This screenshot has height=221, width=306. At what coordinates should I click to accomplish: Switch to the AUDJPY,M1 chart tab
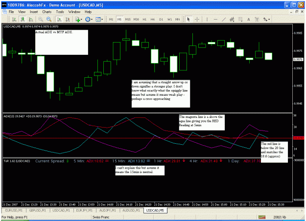[x=108, y=210]
